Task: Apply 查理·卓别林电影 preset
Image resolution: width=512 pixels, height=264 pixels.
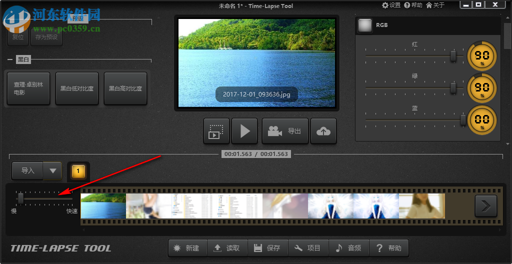Action: click(x=28, y=88)
